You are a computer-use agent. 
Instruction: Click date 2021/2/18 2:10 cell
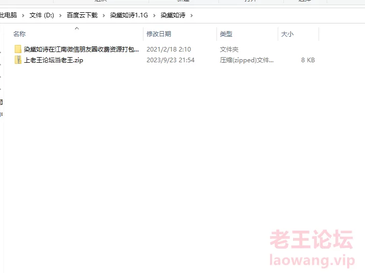pyautogui.click(x=169, y=49)
